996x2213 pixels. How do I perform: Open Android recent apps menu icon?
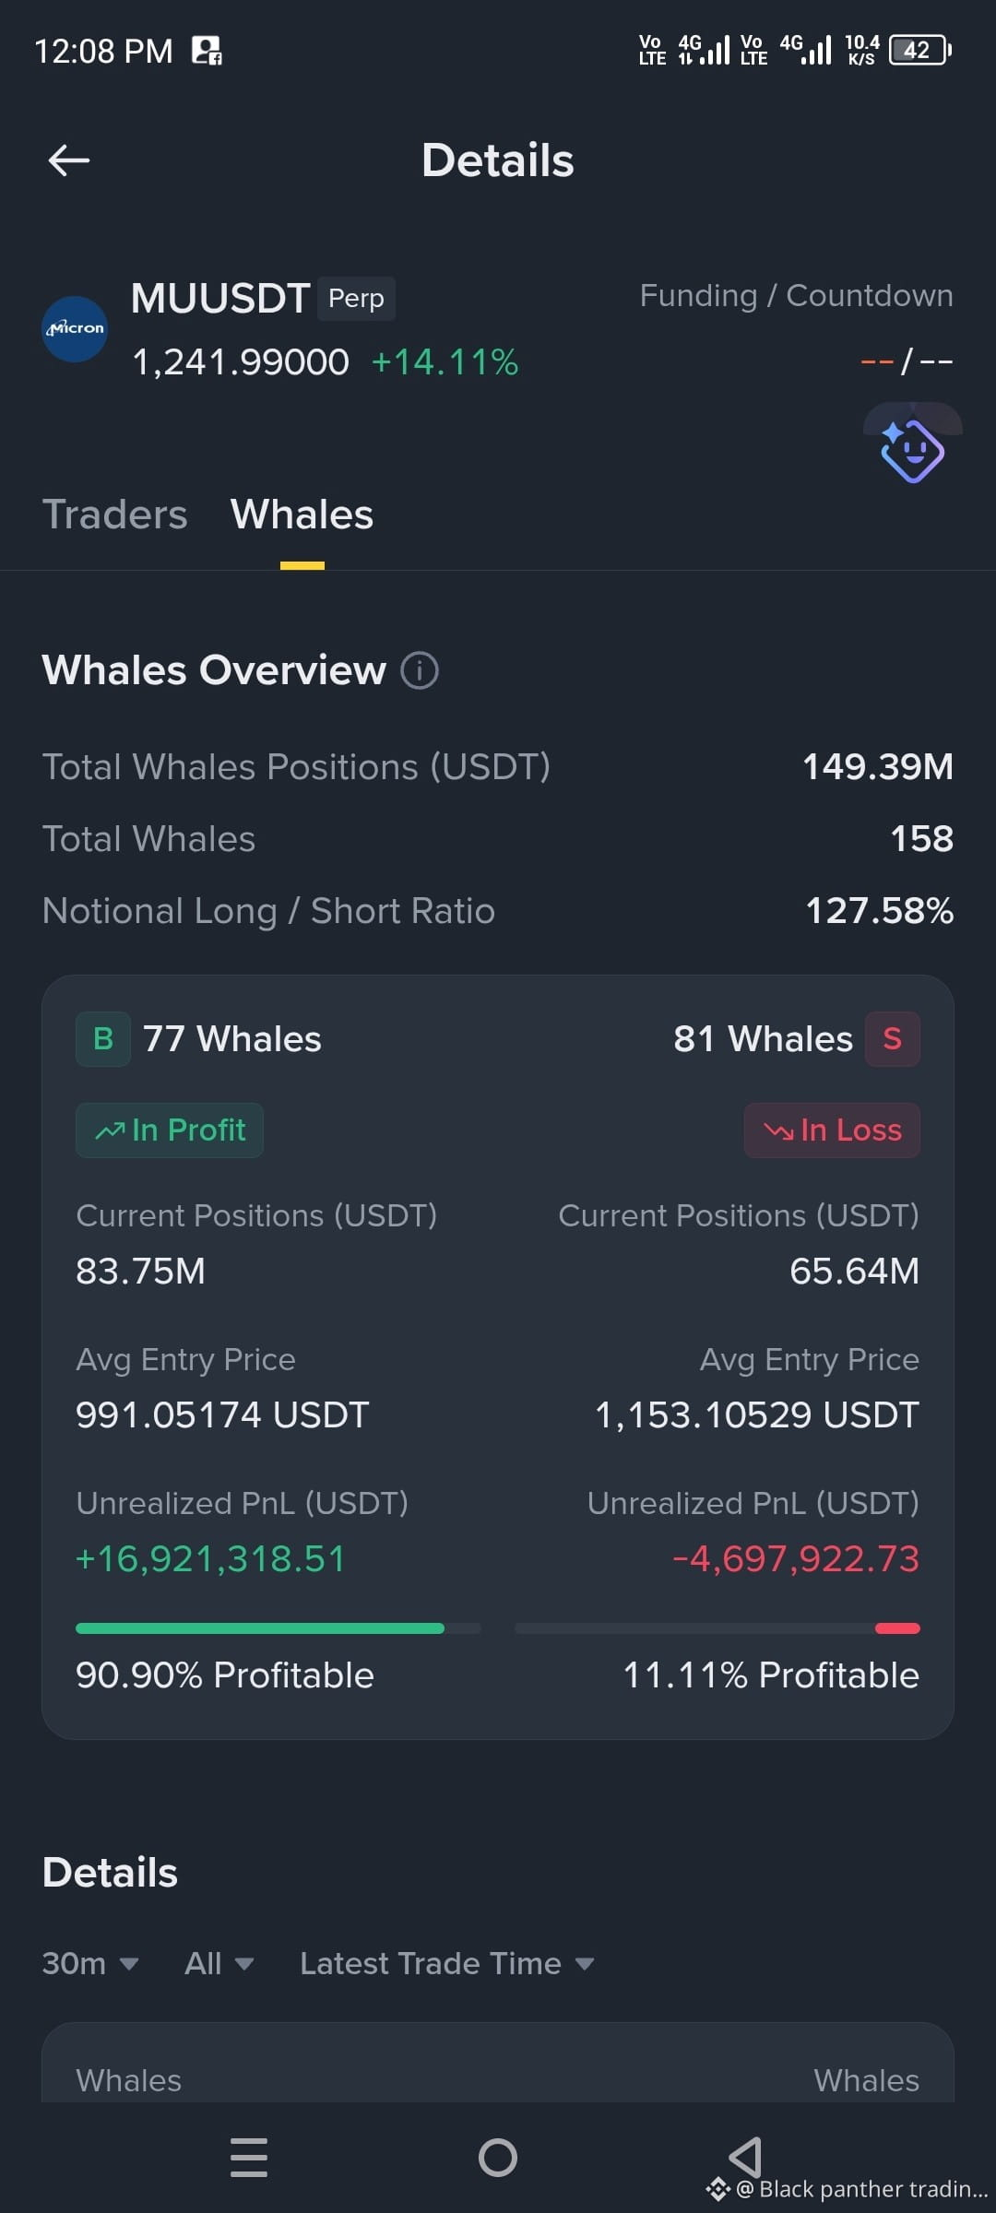(249, 2158)
